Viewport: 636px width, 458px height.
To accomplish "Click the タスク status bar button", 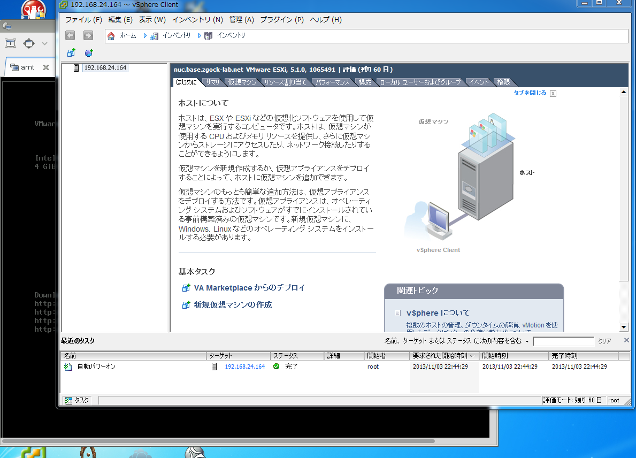I will 77,400.
